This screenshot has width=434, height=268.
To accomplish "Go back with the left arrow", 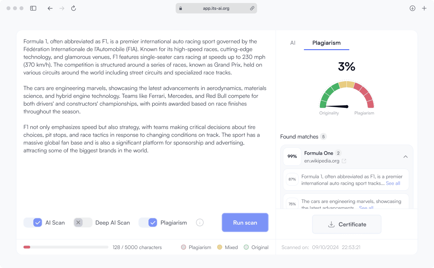I will pos(50,8).
